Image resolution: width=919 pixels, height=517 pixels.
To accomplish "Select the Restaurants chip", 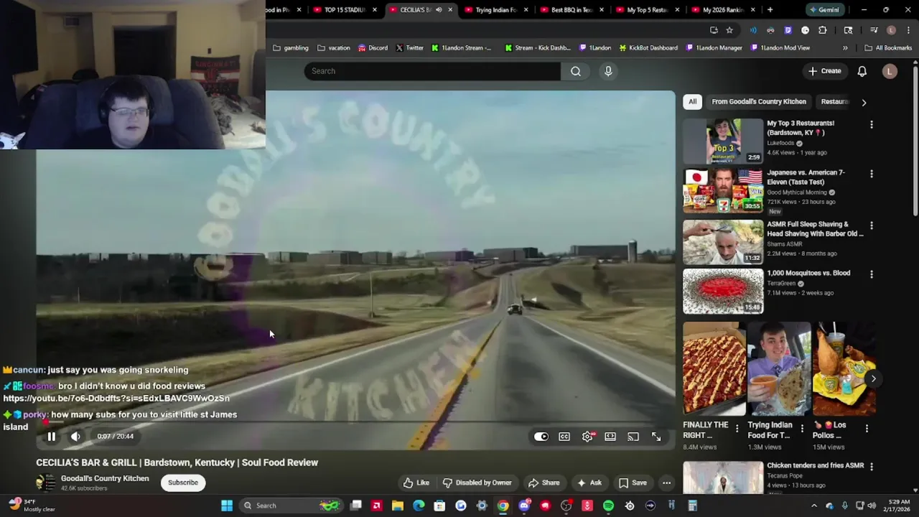I will [x=835, y=101].
